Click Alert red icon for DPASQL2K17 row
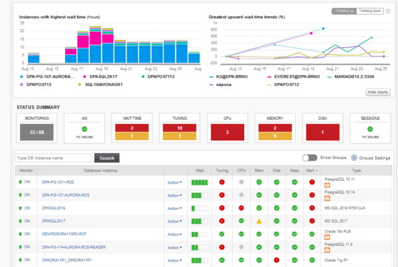The image size is (398, 267). (312, 221)
